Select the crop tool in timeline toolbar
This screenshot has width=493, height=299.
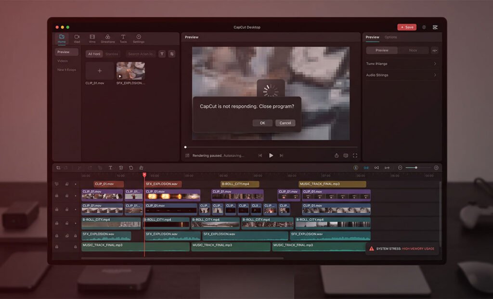point(58,168)
